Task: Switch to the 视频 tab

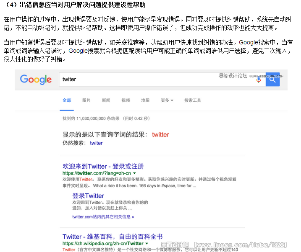Action: click(x=126, y=100)
